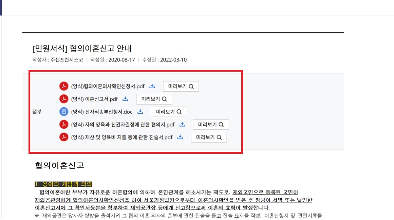Open 미리보기 for 전자적송부신청서.doc
The width and height of the screenshot is (394, 220).
169,112
